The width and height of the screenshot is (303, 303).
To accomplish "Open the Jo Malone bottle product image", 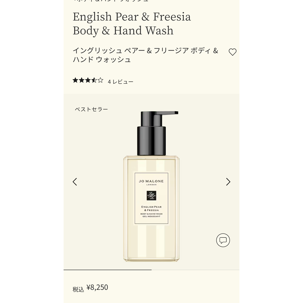I will point(151,187).
